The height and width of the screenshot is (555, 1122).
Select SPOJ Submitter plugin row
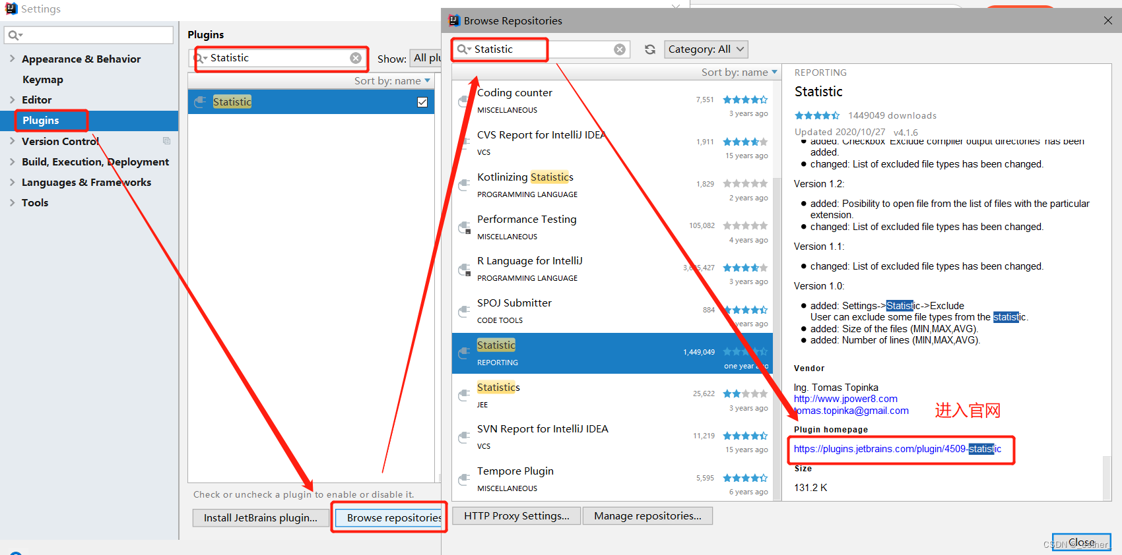pos(612,311)
